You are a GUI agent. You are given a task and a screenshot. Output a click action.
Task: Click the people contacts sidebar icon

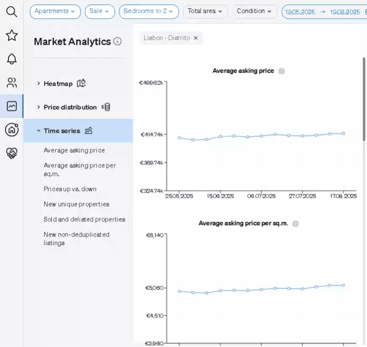point(12,83)
